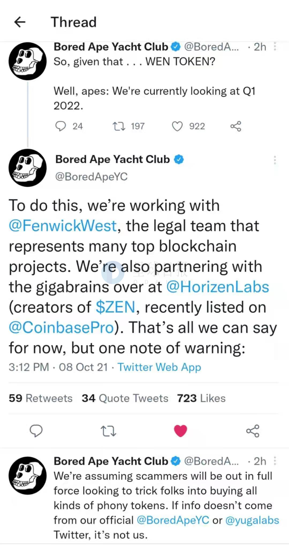Like the WEN TOKEN tweet with 922 likes
The height and width of the screenshot is (545, 289).
coord(177,126)
